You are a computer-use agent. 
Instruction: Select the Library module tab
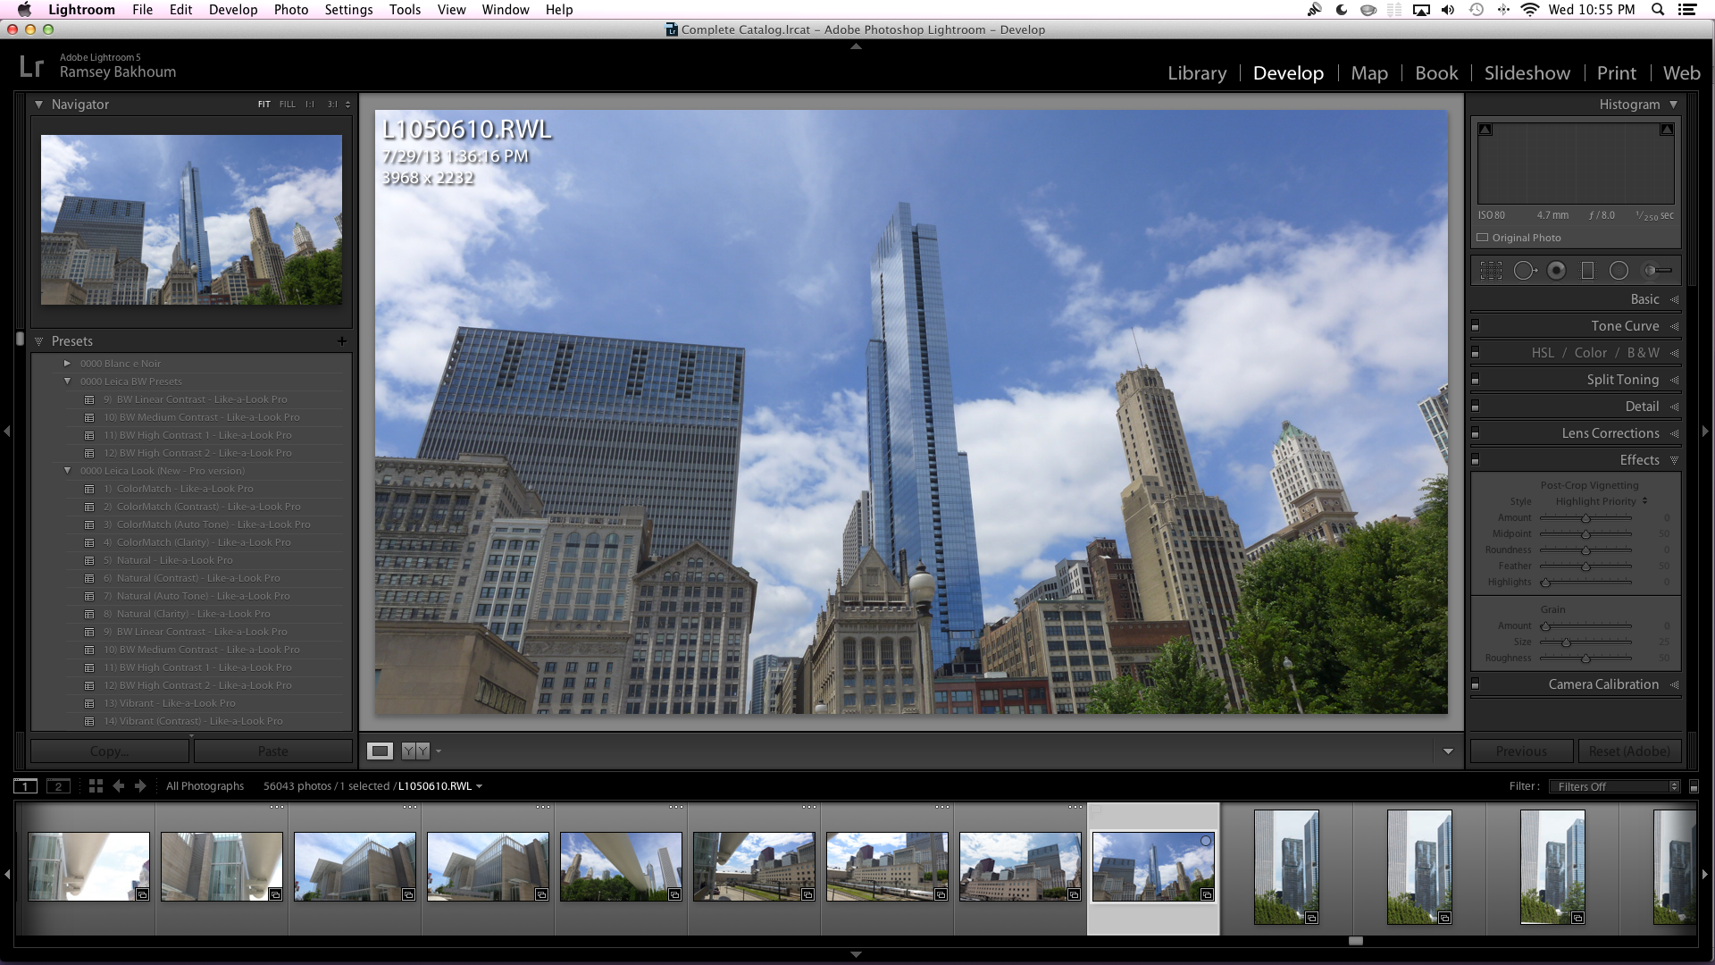pyautogui.click(x=1197, y=73)
